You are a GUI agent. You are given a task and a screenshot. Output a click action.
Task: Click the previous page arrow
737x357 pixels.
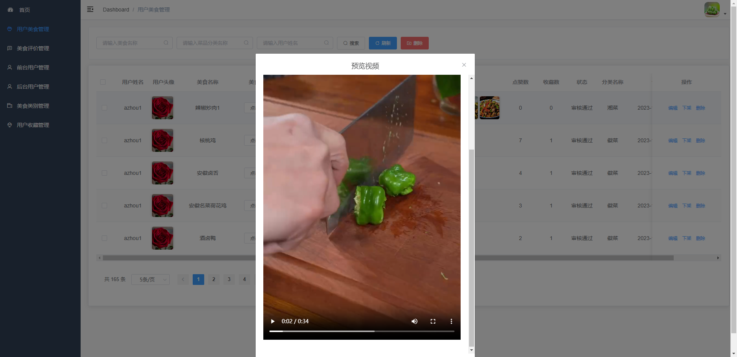coord(183,280)
